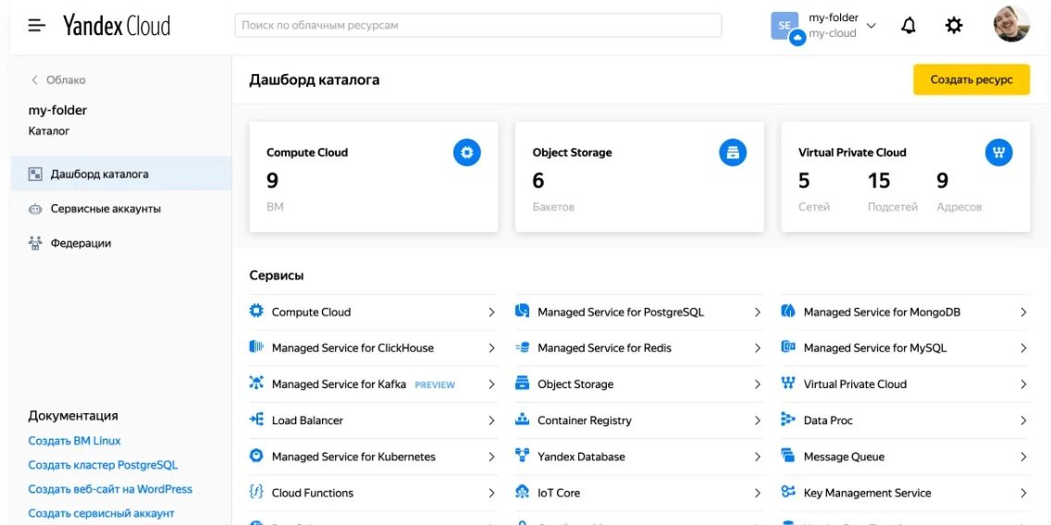This screenshot has width=1051, height=525.
Task: Open the Создать кластер PostgreSQL link
Action: tap(104, 465)
